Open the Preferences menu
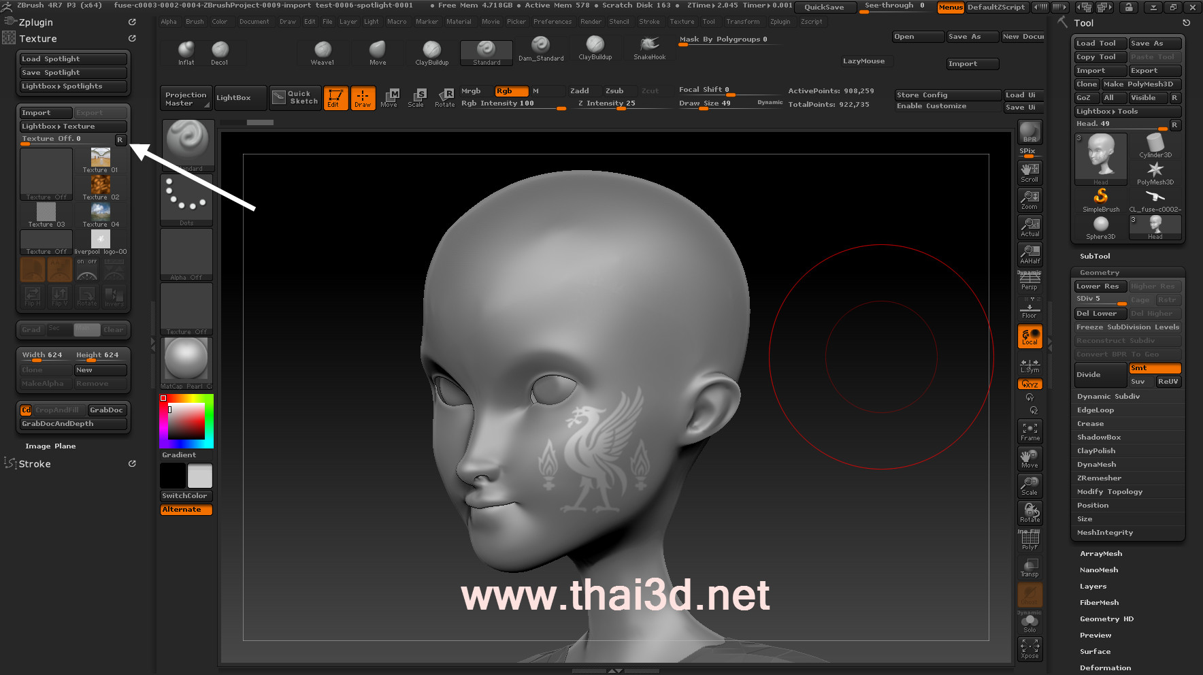This screenshot has height=675, width=1203. pos(552,22)
